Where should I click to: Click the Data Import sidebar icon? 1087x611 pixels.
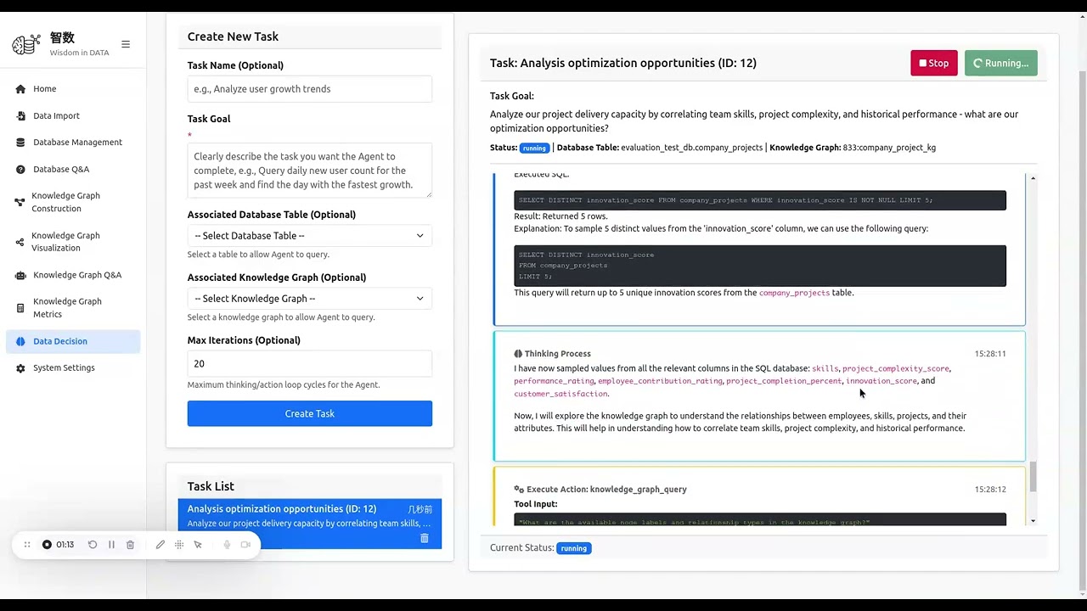(20, 115)
